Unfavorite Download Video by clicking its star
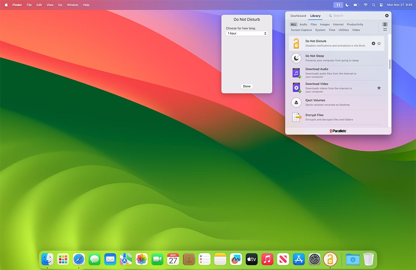 click(x=379, y=87)
